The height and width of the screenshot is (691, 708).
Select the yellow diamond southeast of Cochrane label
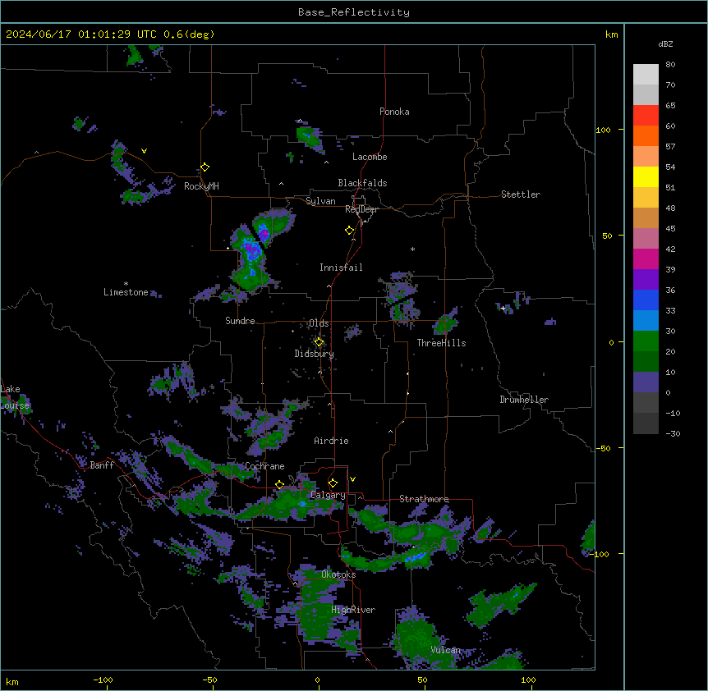[279, 485]
